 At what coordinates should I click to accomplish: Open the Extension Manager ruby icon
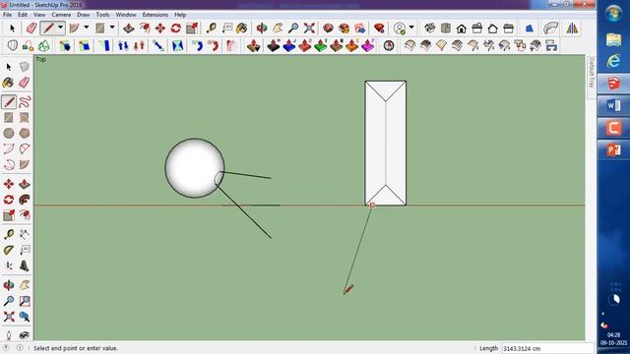point(379,29)
